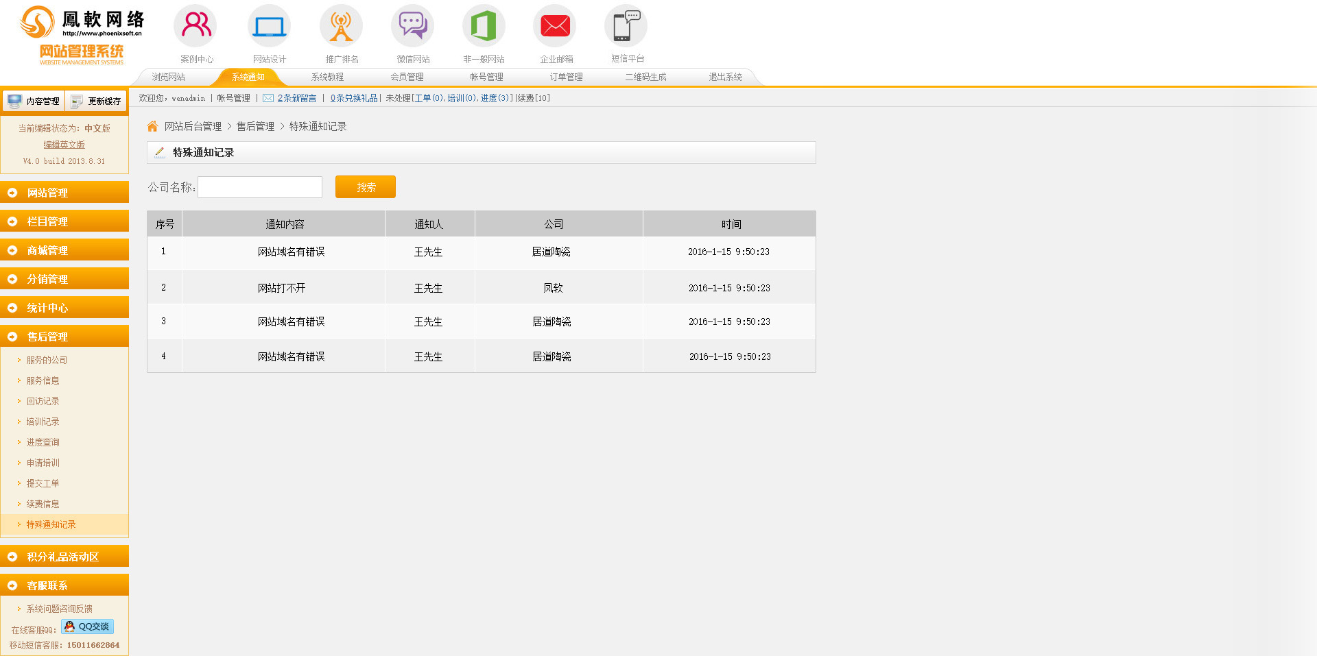Switch to the 会员管理 tab
1317x656 pixels.
407,77
